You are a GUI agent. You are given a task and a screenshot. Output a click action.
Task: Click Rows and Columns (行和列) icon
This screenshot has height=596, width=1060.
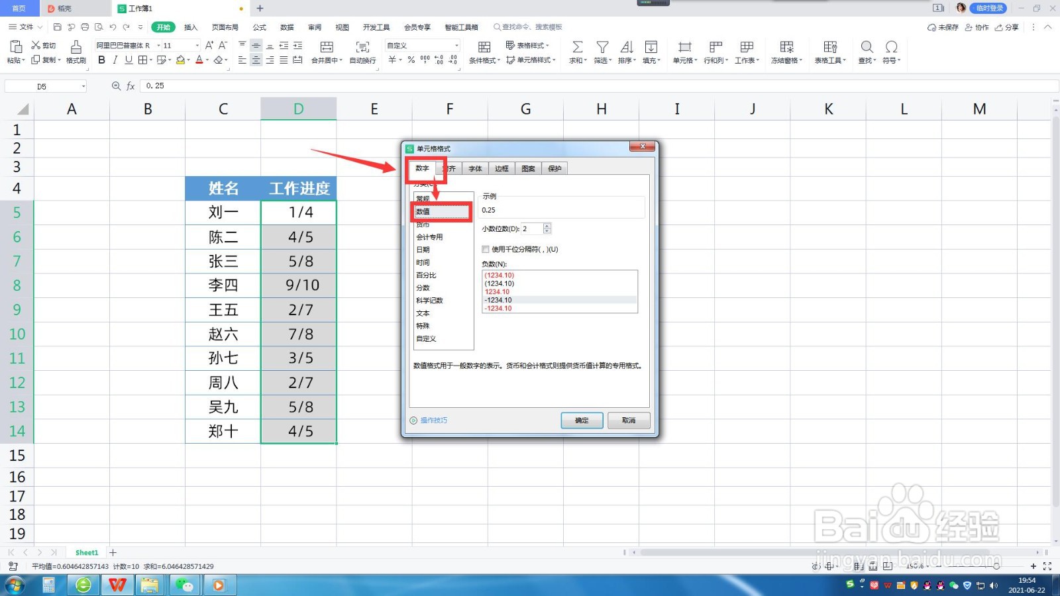715,47
